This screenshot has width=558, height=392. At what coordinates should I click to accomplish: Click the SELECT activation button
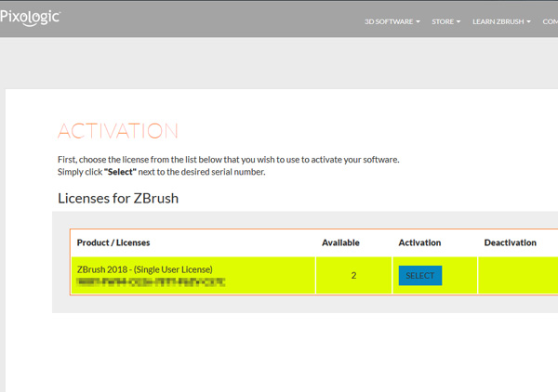pyautogui.click(x=420, y=276)
